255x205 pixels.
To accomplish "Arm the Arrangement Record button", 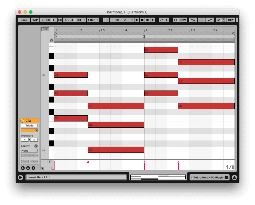I will click(x=147, y=20).
